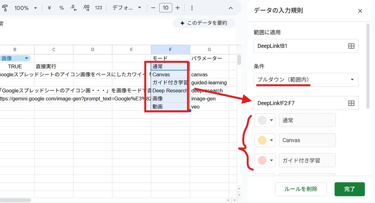Screen dimensions: 375x203
Task: Select the ガイド付き学習 cell in column F
Action: point(170,83)
